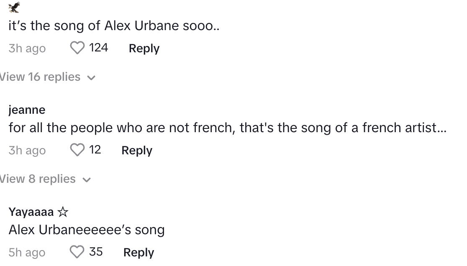Click the 3h ago timestamp on first comment
Viewport: 467px width, 266px height.
click(27, 49)
